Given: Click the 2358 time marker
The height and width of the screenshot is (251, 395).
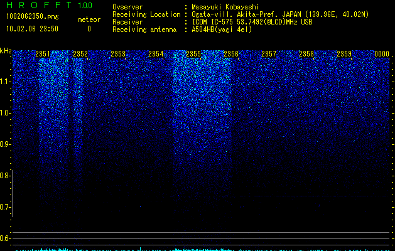Looking at the screenshot, I should tap(306, 54).
